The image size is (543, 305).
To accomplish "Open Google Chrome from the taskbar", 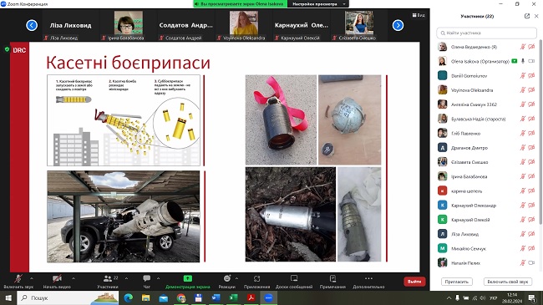I will (x=181, y=297).
